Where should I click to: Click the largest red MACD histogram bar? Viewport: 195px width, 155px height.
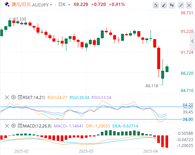click(x=167, y=141)
